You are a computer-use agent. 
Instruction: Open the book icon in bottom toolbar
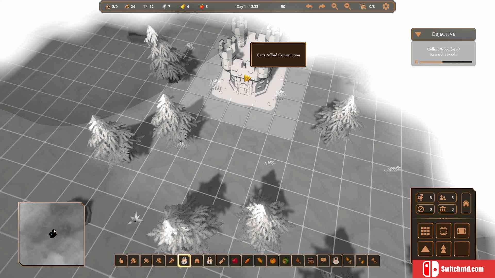click(323, 261)
